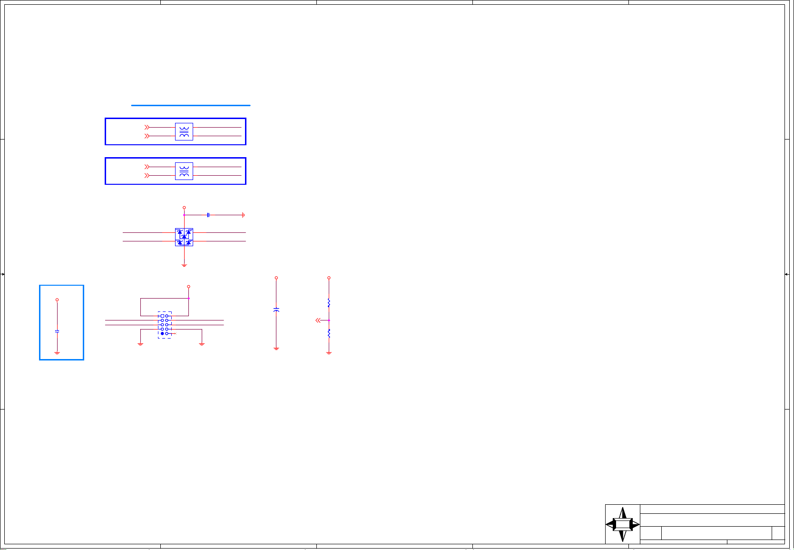
Task: Click the magenta junction dot between the divider resistors
Action: [329, 320]
